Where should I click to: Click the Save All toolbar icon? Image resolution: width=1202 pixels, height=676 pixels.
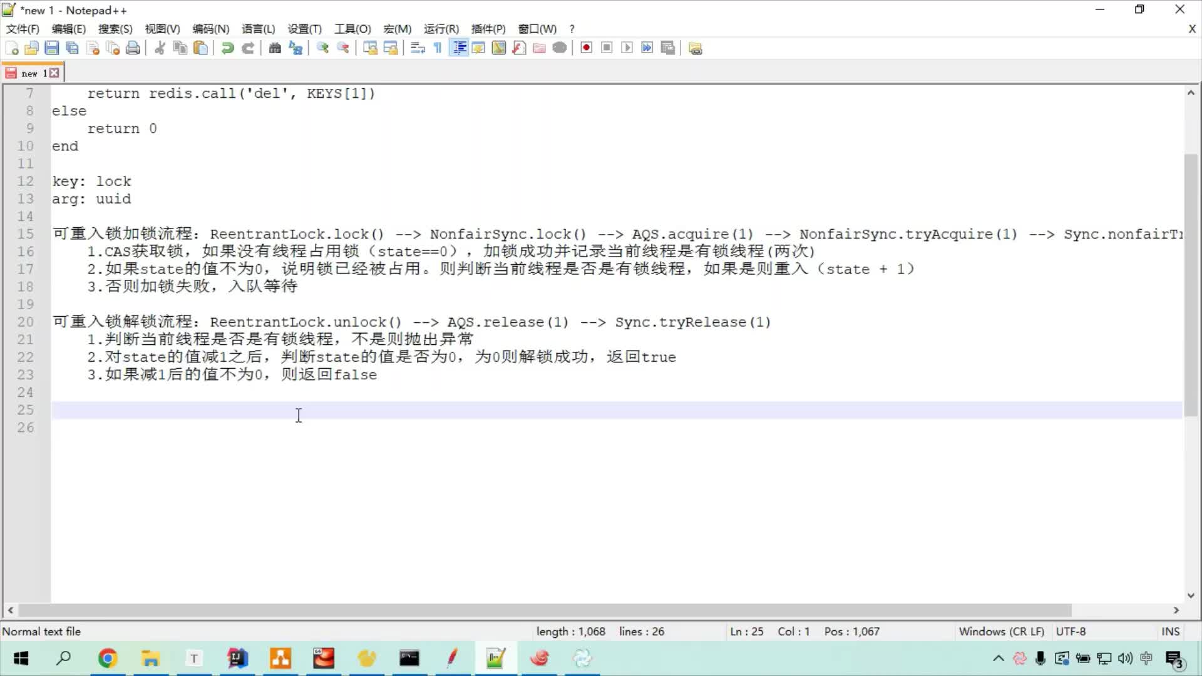pyautogui.click(x=72, y=48)
